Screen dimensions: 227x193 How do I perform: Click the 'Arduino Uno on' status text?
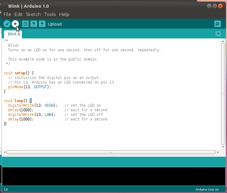click(207, 189)
